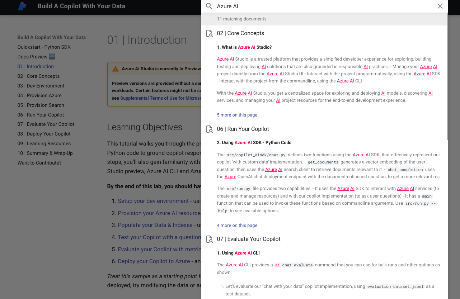Go to Quickstart - Python SDK in sidebar

tap(44, 47)
